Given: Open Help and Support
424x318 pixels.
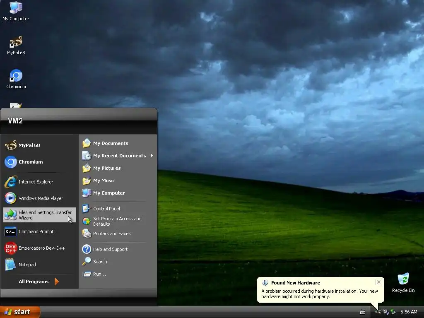Looking at the screenshot, I should [118, 249].
